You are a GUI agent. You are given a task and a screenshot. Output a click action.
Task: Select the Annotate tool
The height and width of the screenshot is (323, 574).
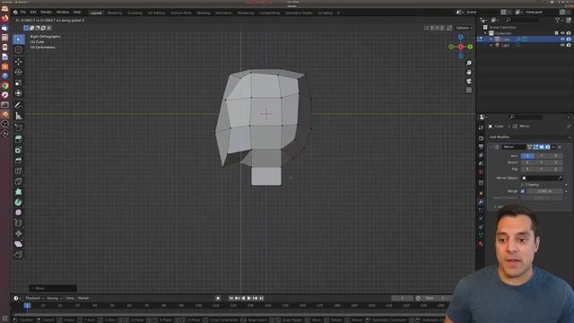pyautogui.click(x=18, y=106)
